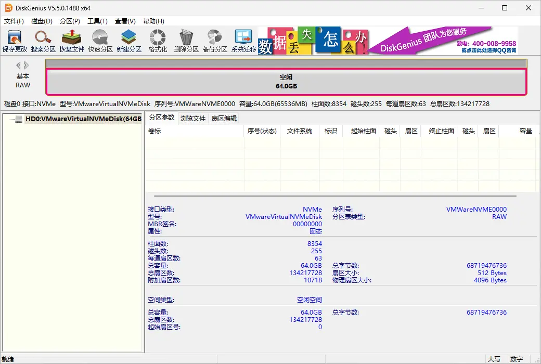The height and width of the screenshot is (364, 541).
Task: Select the 空闲 64.0GB free space block
Action: (286, 82)
